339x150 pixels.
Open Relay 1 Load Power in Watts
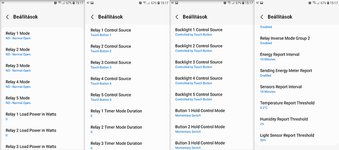pyautogui.click(x=42, y=116)
